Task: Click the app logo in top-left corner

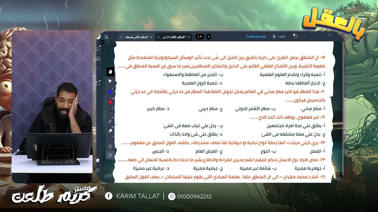Action: (99, 37)
